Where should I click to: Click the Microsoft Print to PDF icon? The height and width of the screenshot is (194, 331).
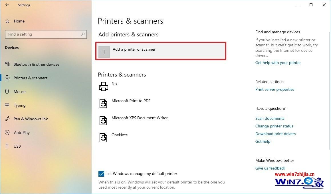pos(103,104)
